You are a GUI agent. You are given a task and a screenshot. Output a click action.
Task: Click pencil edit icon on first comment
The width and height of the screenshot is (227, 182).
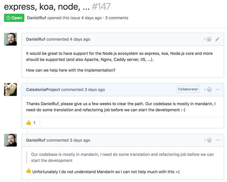pyautogui.click(x=218, y=39)
